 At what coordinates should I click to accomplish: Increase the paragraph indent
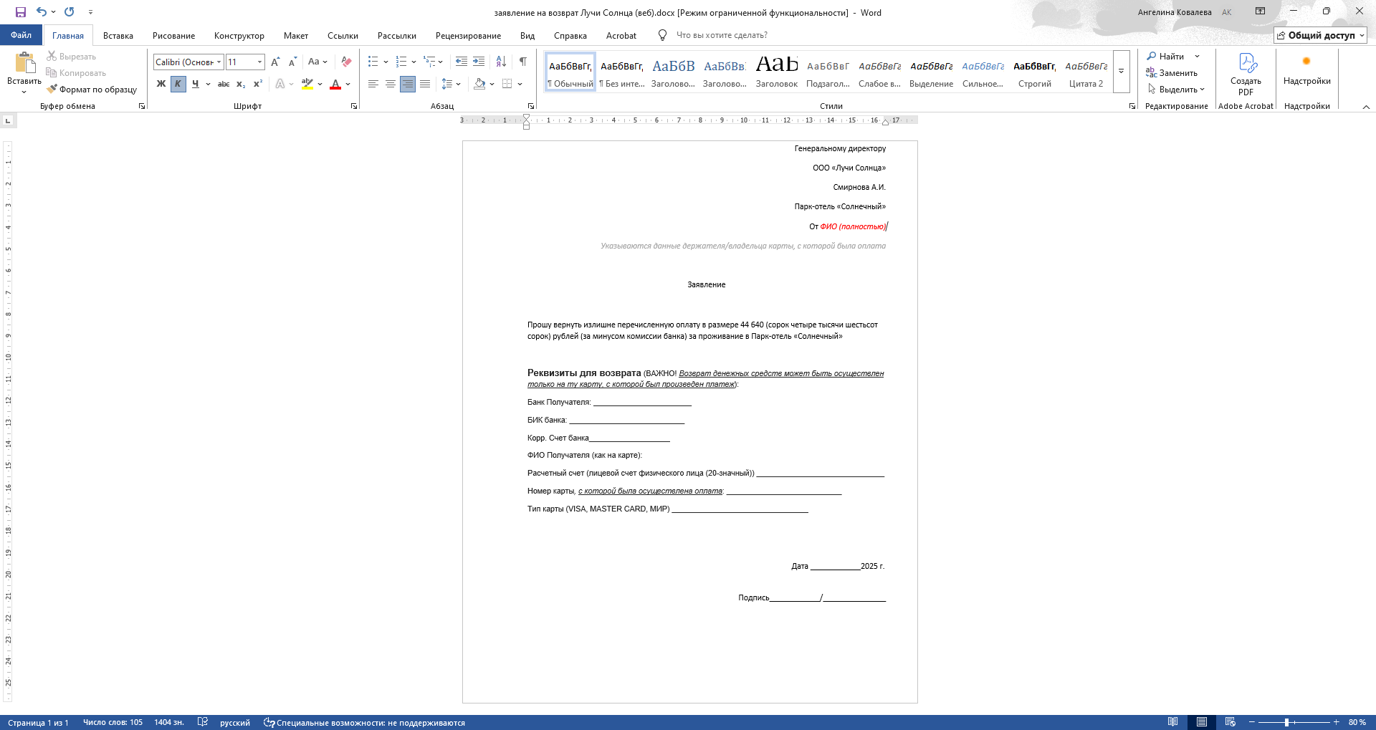pos(479,62)
